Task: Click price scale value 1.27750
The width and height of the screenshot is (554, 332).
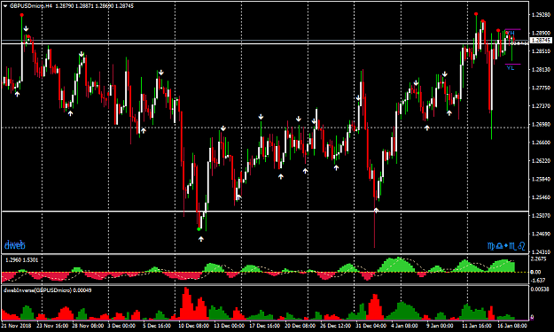Action: 541,88
